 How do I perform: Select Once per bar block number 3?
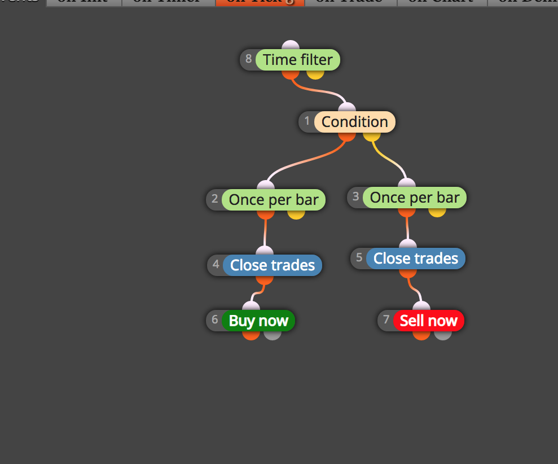click(414, 198)
